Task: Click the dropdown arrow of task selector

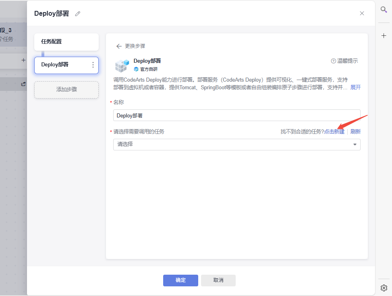Action: point(355,144)
